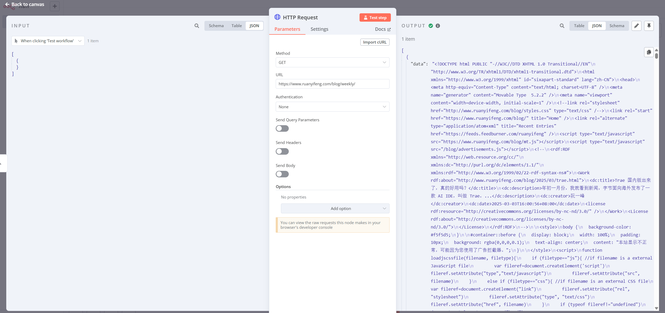This screenshot has height=313, width=665.
Task: Click the HTTP Request globe icon
Action: 277,17
